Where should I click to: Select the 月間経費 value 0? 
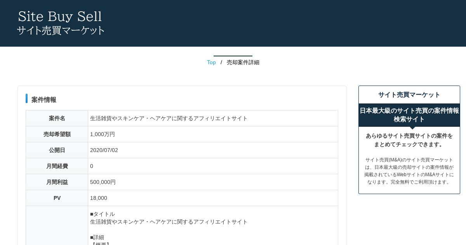92,166
